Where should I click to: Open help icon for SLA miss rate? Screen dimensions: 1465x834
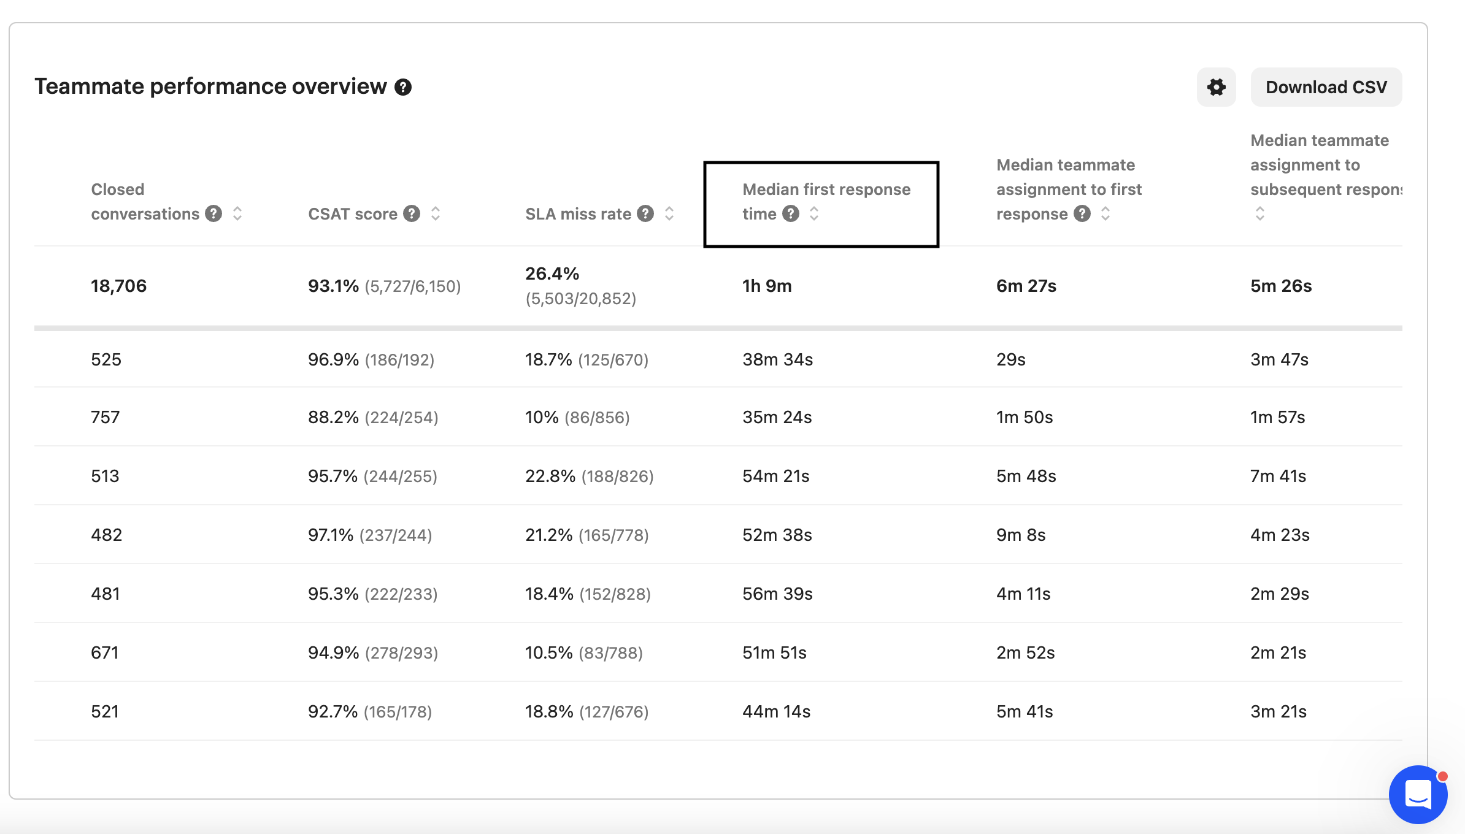[x=645, y=213]
